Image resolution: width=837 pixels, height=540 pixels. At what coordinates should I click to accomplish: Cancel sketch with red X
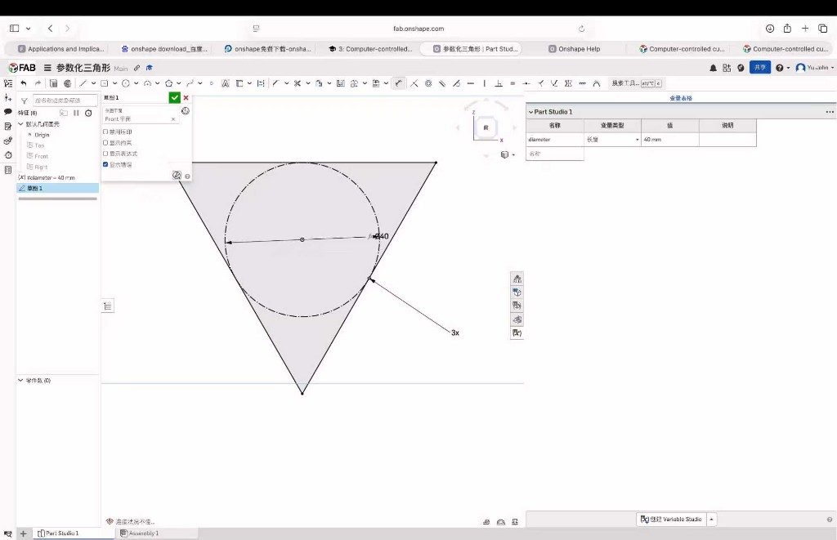[186, 98]
